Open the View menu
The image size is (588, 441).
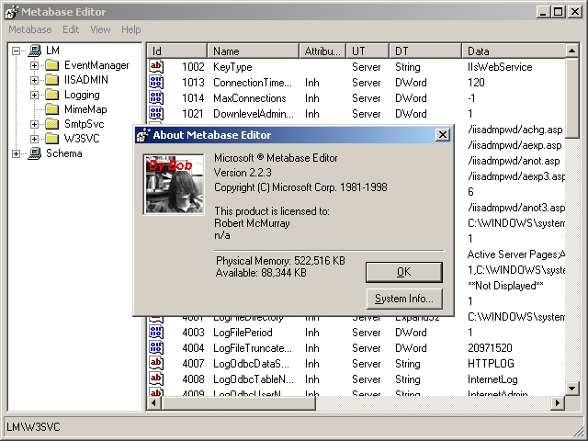point(100,29)
